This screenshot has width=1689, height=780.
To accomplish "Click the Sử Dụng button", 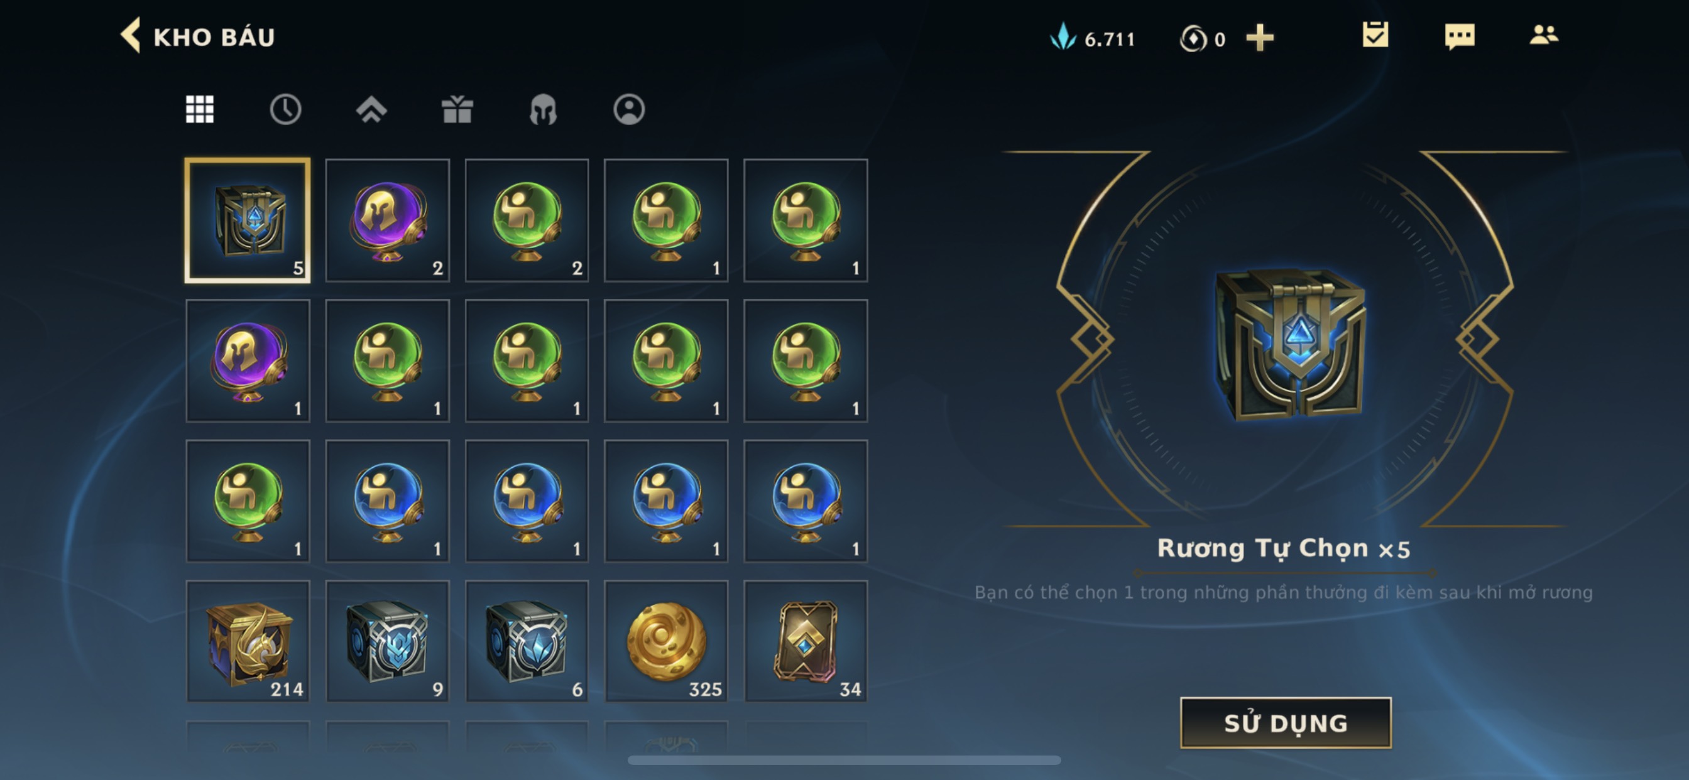I will [x=1285, y=722].
